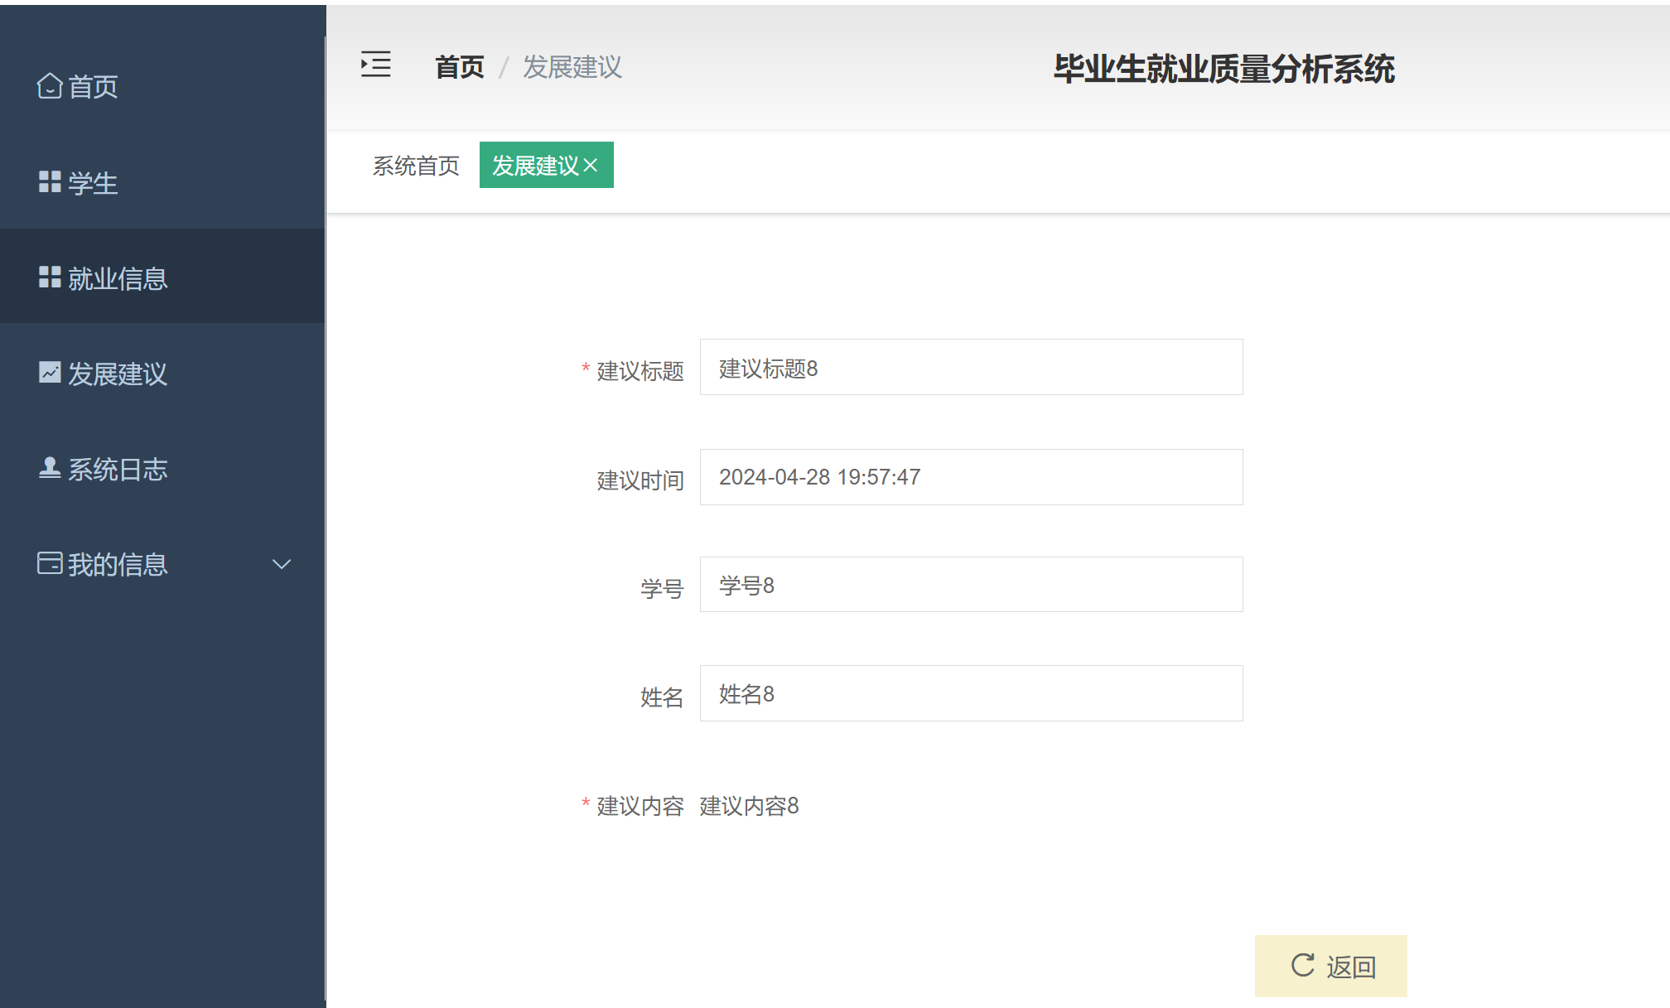Click the refresh icon inside 返回 button
The image size is (1670, 1008).
click(x=1302, y=965)
